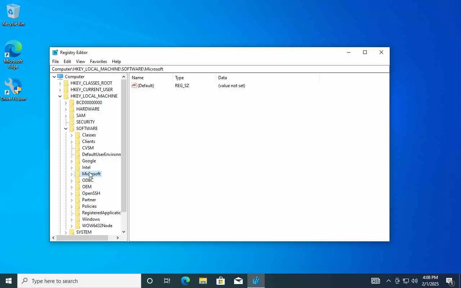The image size is (461, 288).
Task: Expand the Classes key
Action: [72, 135]
